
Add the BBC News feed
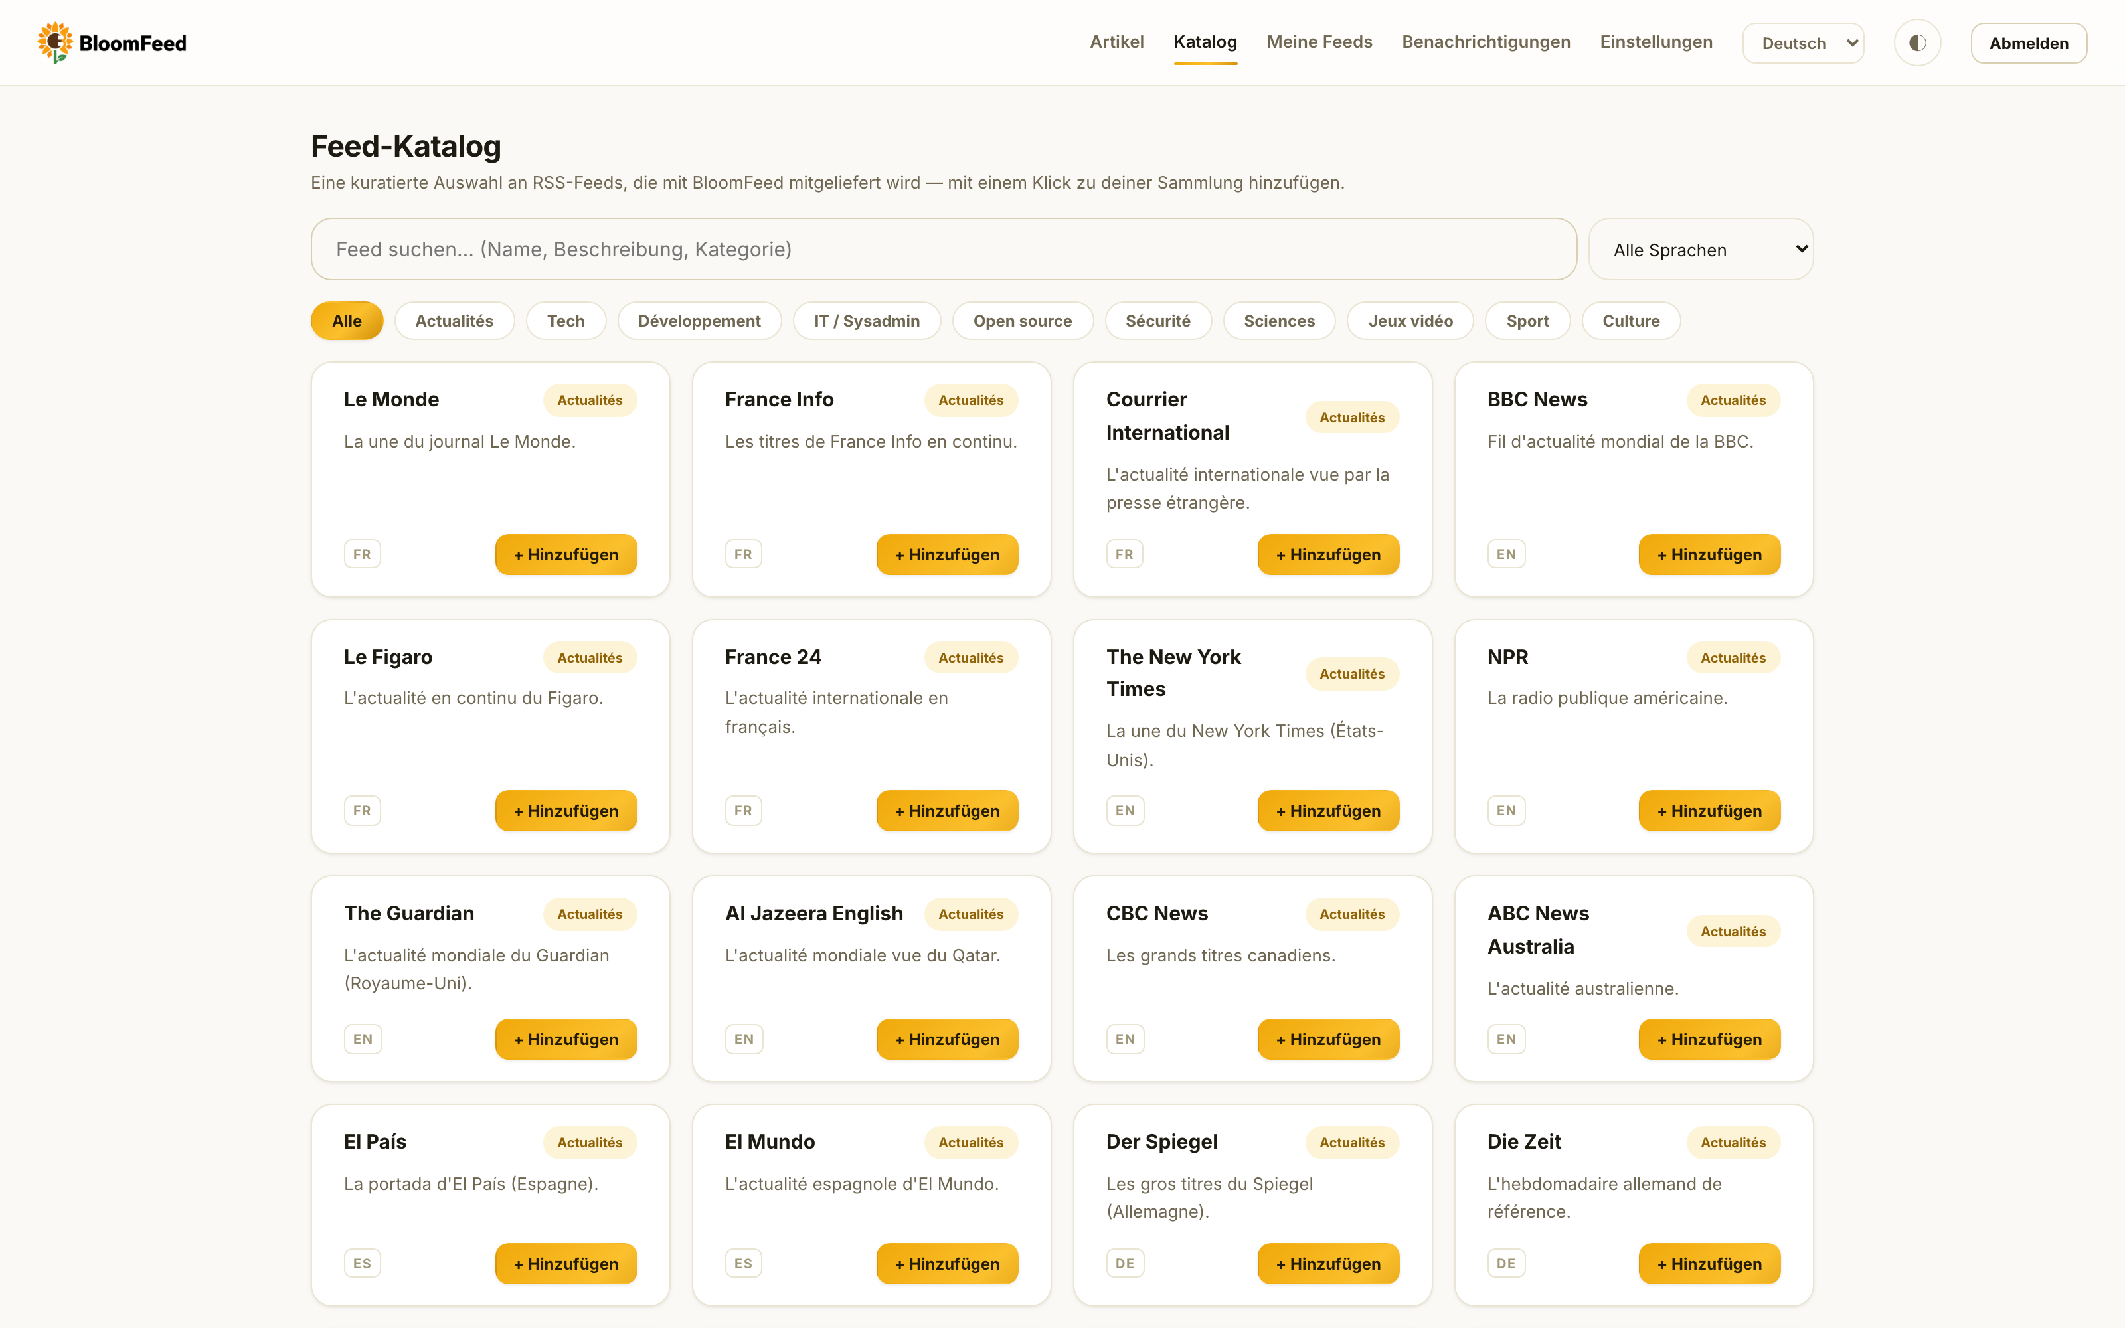[x=1709, y=554]
